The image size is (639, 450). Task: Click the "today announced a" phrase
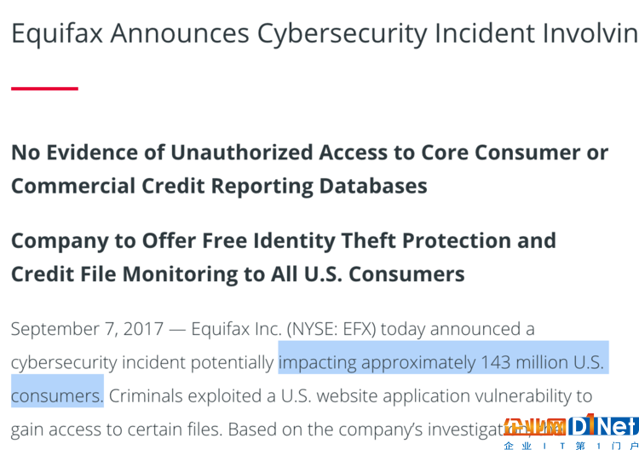(x=458, y=329)
